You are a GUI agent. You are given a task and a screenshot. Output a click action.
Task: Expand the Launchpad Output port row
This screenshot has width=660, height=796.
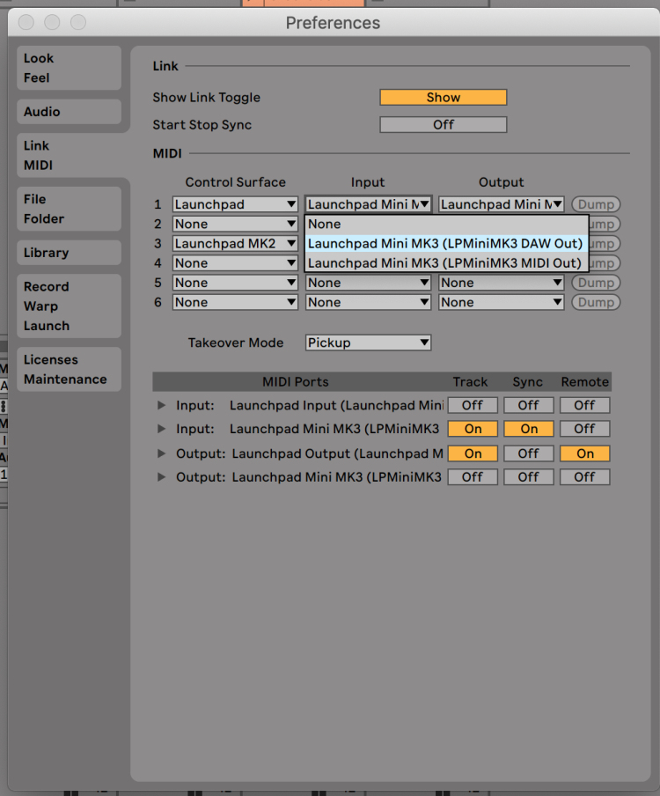pyautogui.click(x=161, y=453)
